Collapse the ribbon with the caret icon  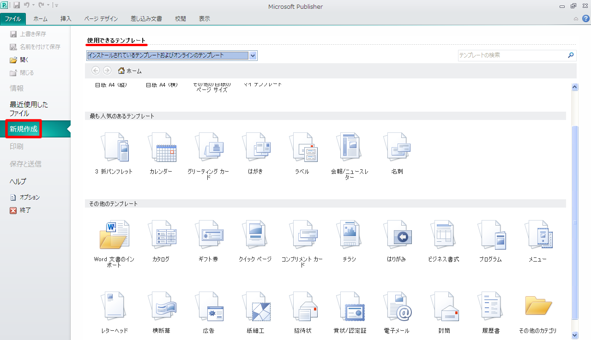[x=576, y=19]
